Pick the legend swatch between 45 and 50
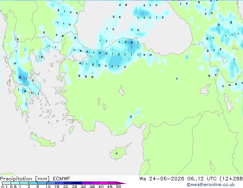Viewport: 243px width, 188px height. point(113,183)
